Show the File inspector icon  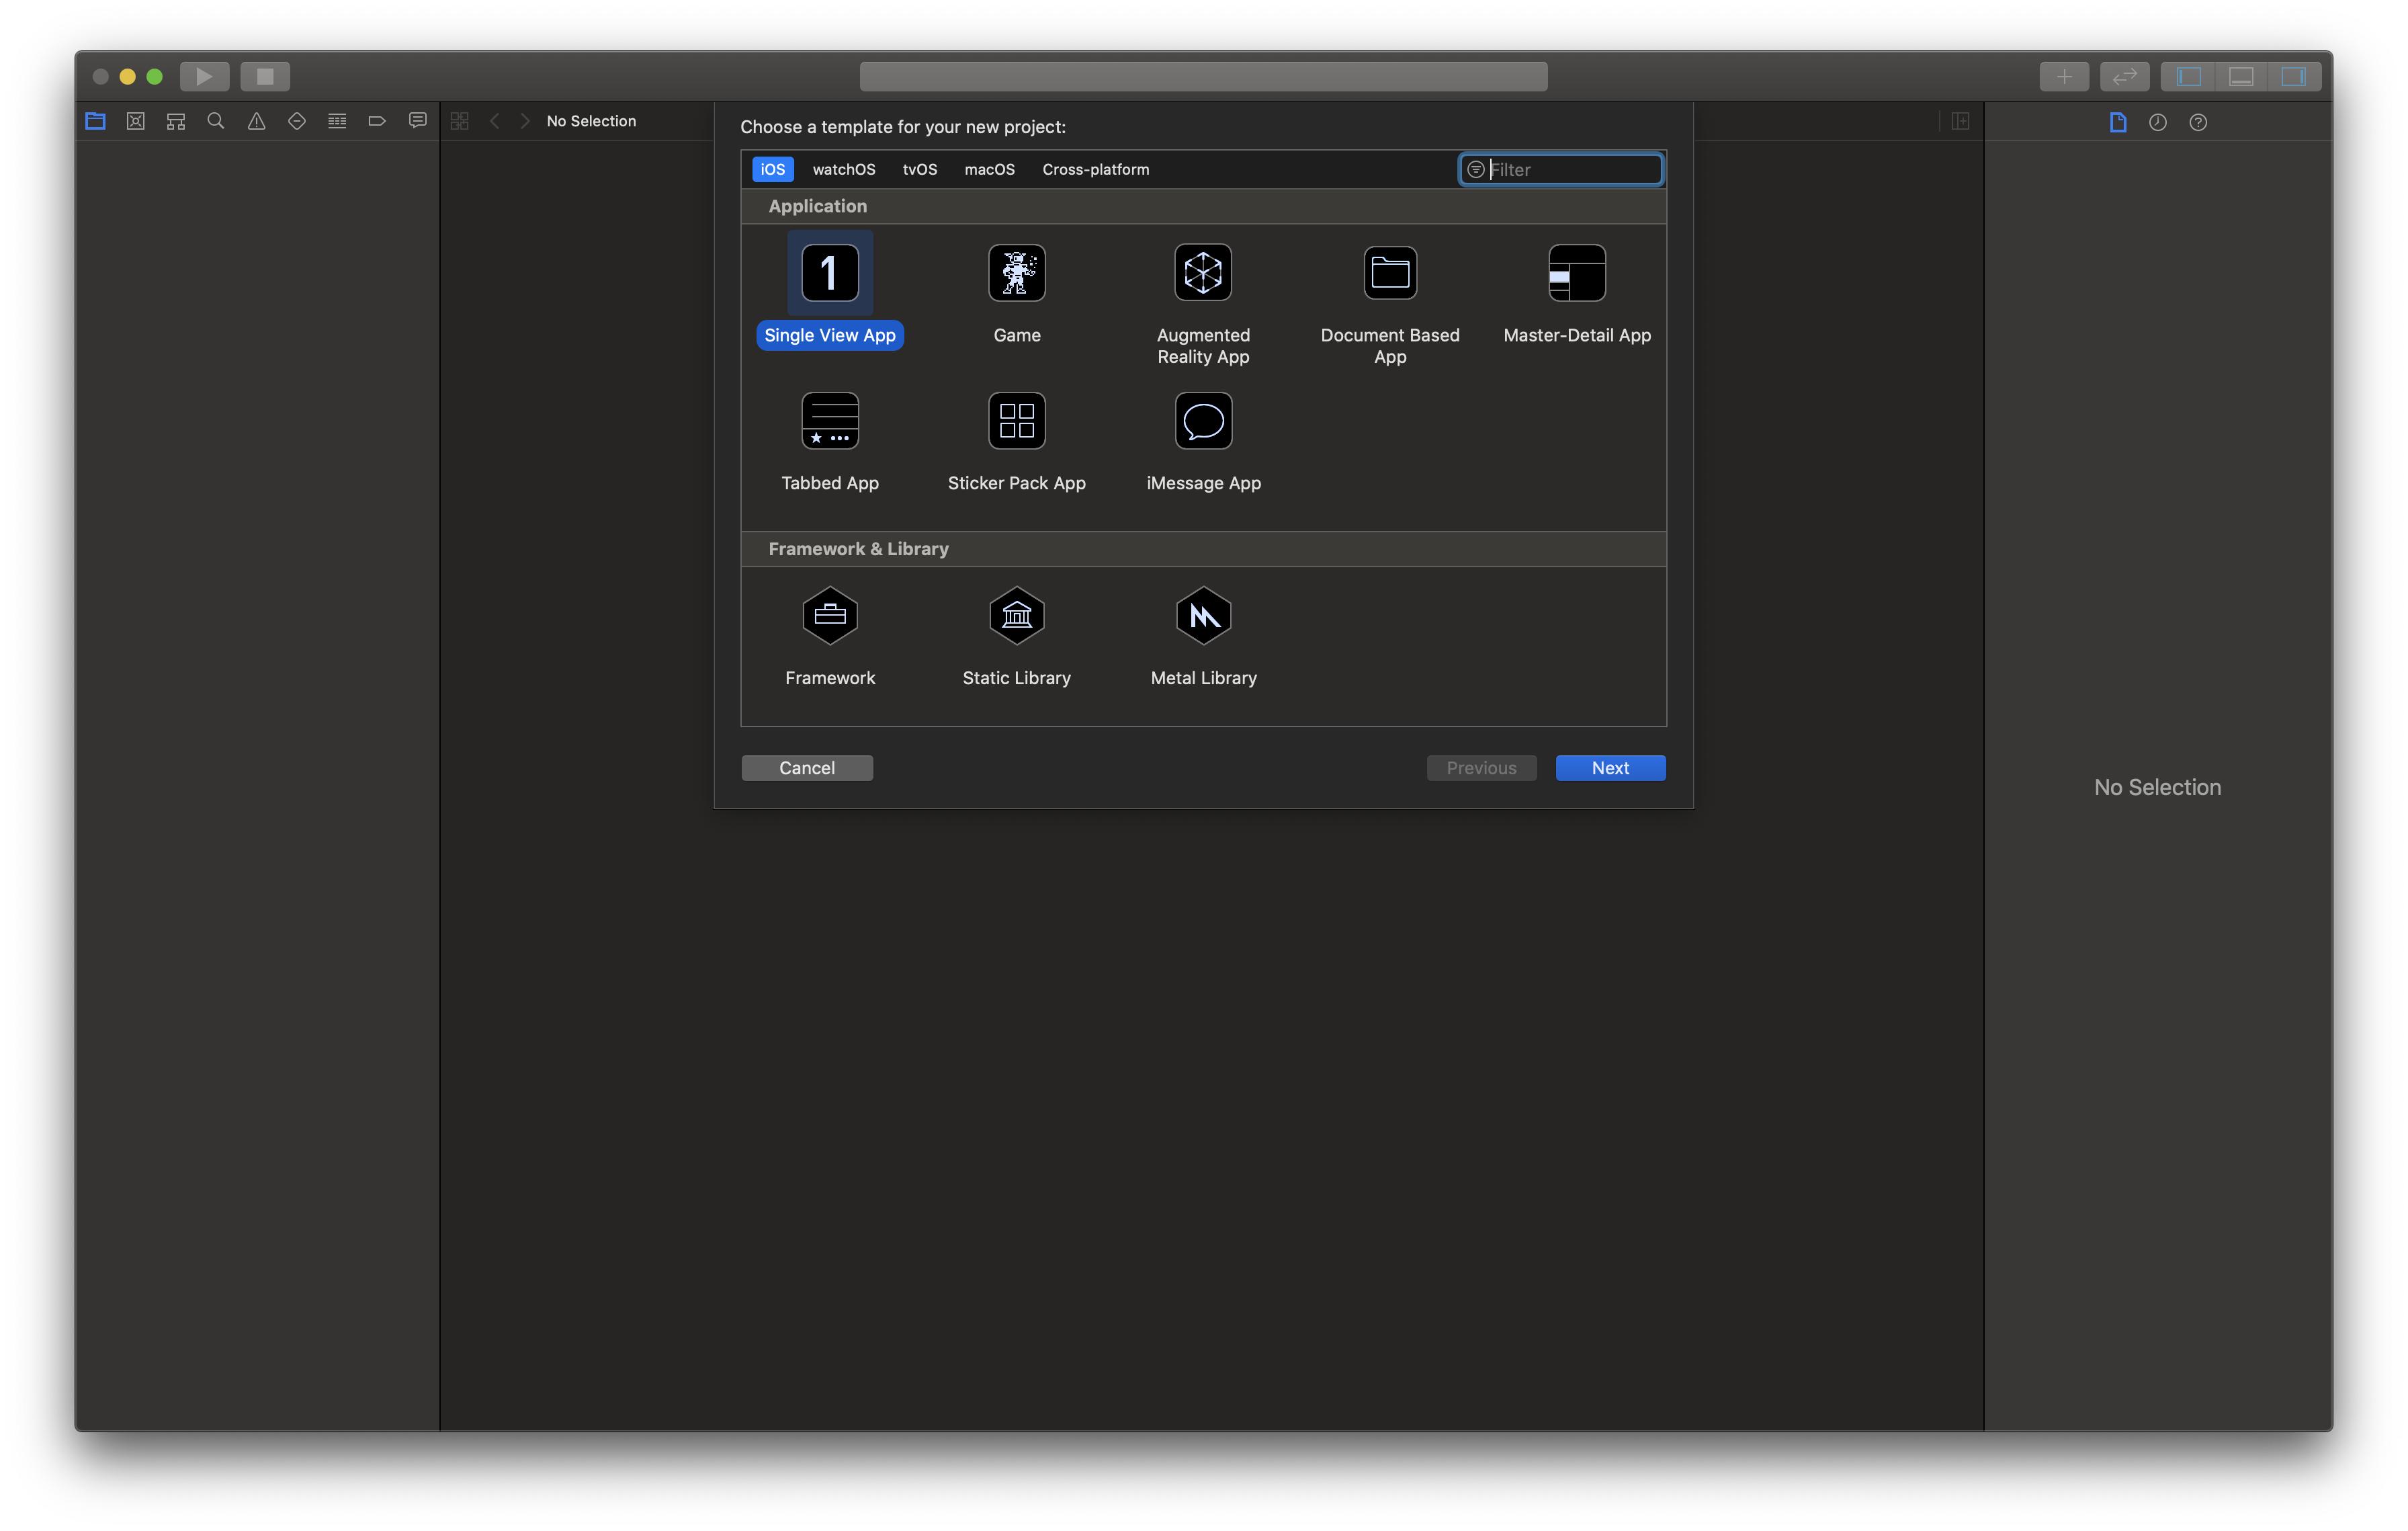(2118, 122)
